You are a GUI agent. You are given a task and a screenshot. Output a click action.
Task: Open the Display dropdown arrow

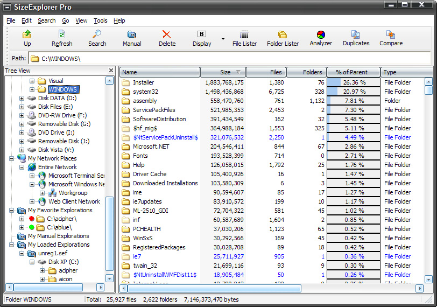point(223,39)
